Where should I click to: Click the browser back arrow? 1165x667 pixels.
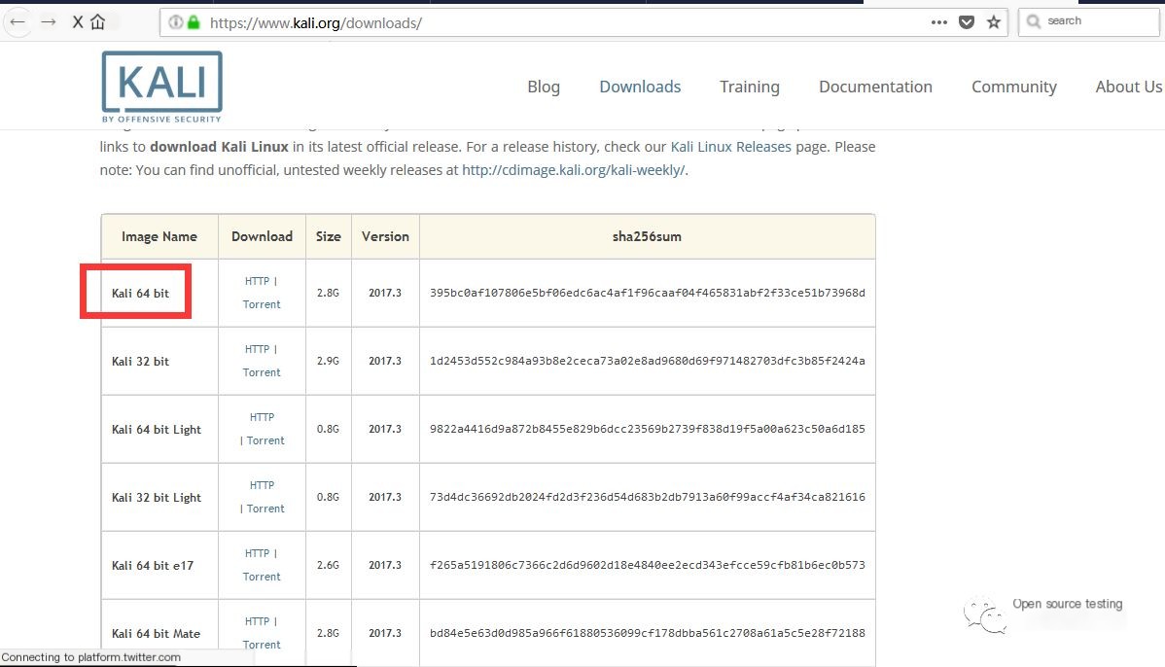pyautogui.click(x=18, y=22)
